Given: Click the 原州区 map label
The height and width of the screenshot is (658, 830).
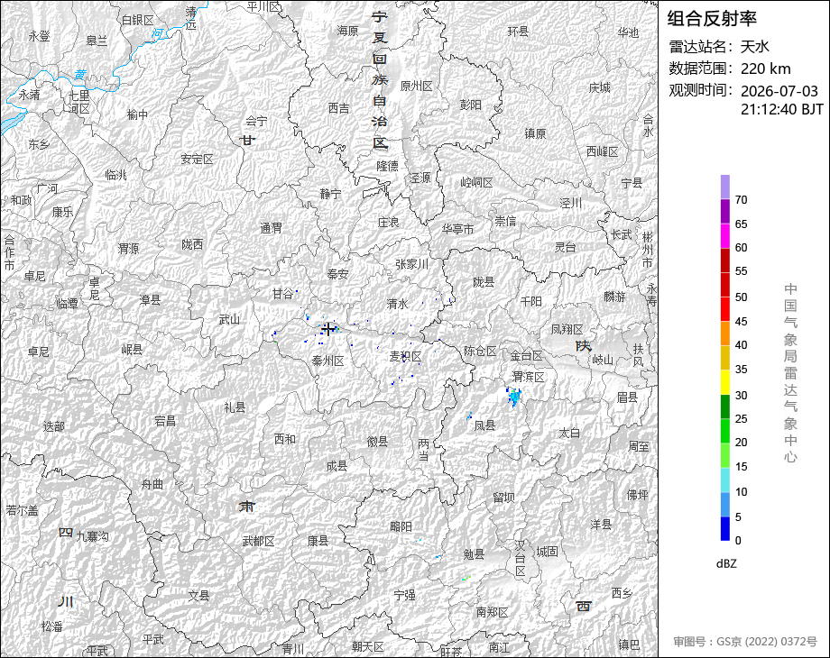Looking at the screenshot, I should coord(416,86).
